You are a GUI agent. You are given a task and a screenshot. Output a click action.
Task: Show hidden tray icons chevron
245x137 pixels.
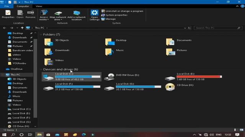pos(194,135)
